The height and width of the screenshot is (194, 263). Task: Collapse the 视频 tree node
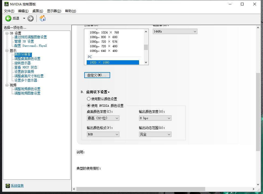click(7, 85)
